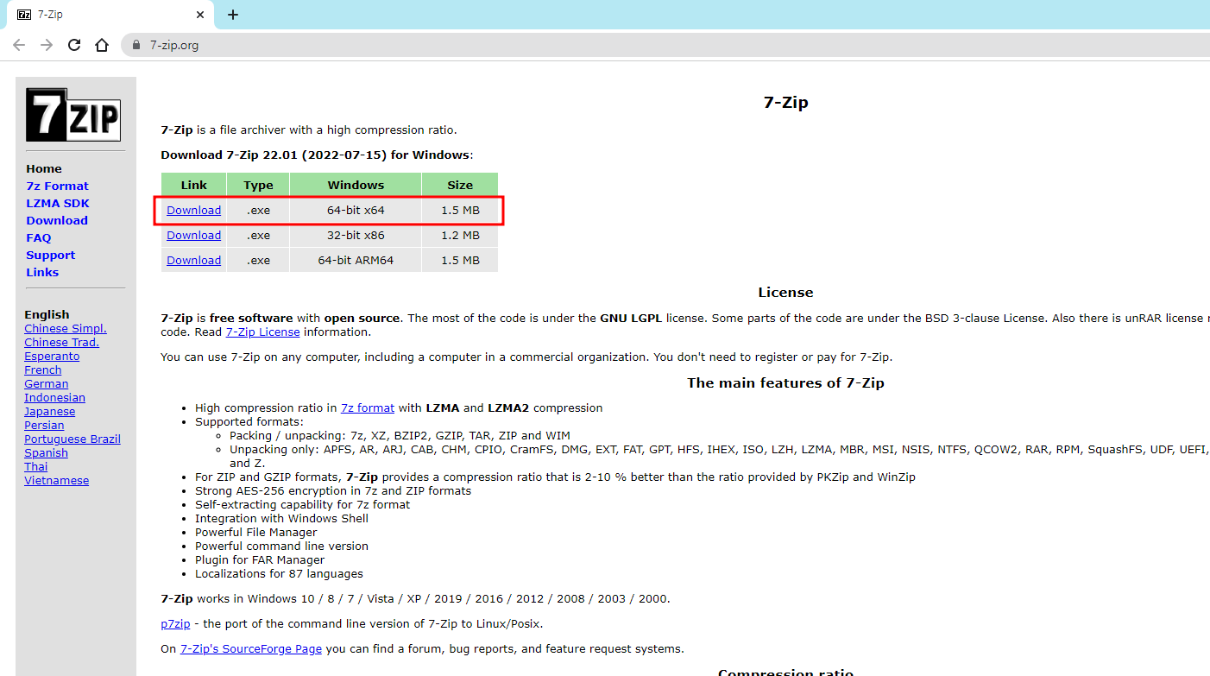
Task: Click the browser back arrow
Action: coord(19,45)
